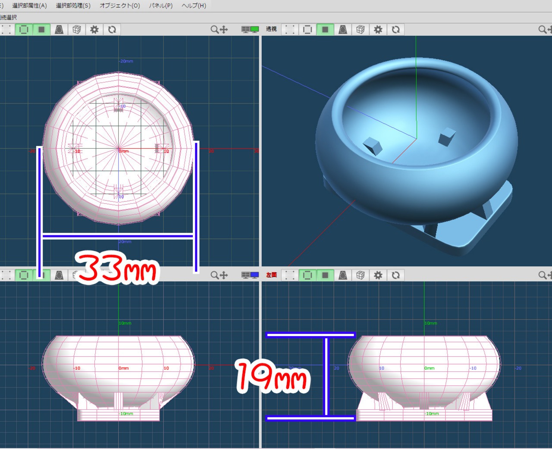Open the パネル(P) menu
The image size is (552, 449).
coord(160,6)
